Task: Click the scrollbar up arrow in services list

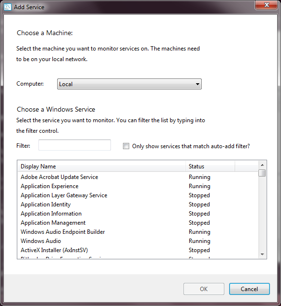Action: click(262, 165)
